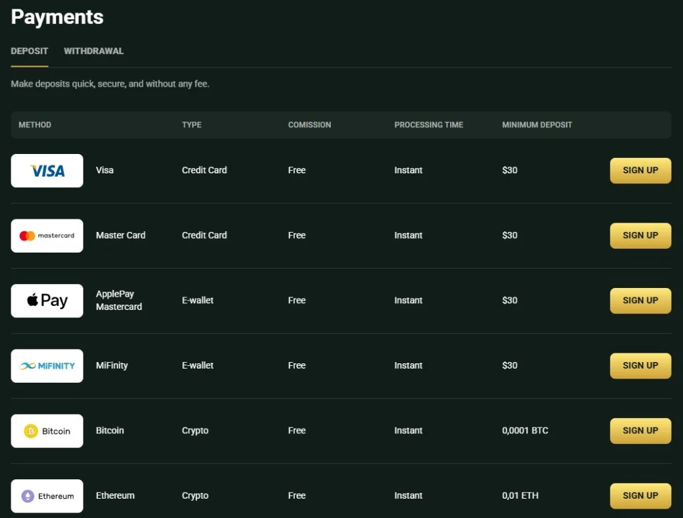The height and width of the screenshot is (518, 683).
Task: Click 'E-wallet' type in ApplePay row
Action: [197, 301]
